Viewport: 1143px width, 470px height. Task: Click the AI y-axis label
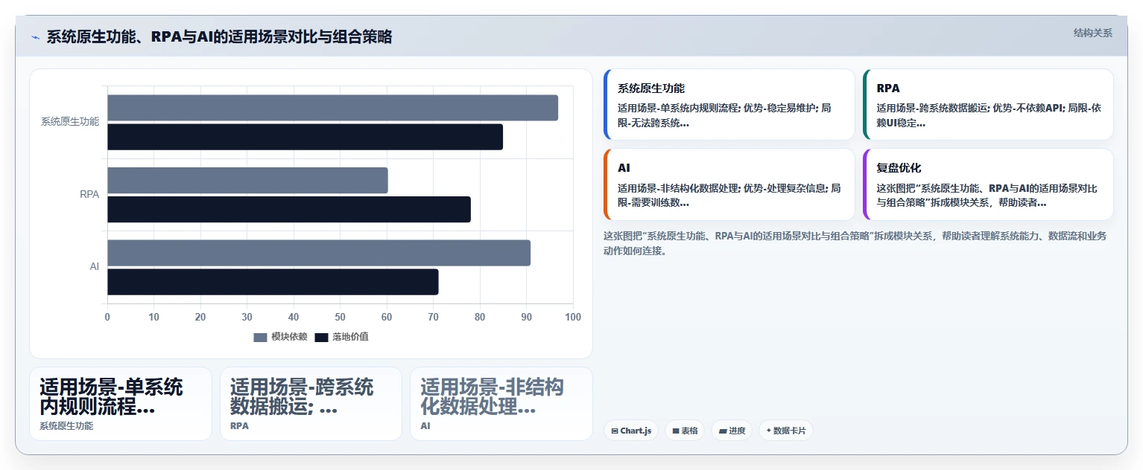[94, 267]
